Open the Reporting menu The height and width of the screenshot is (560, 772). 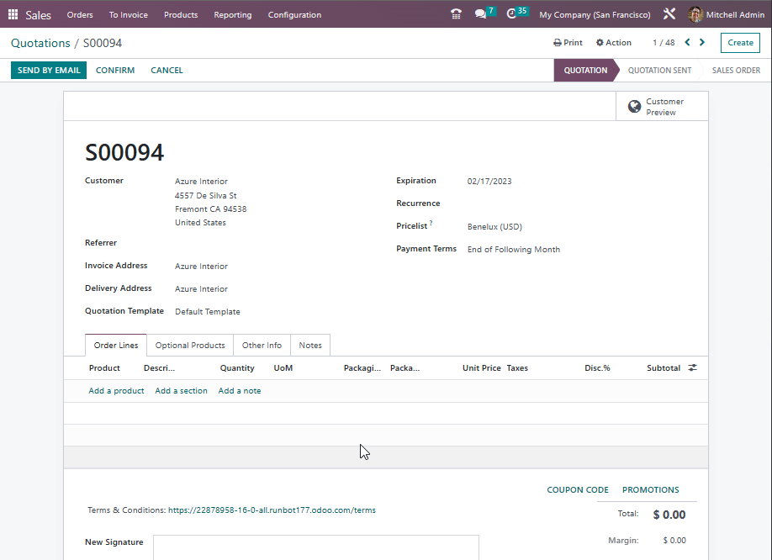[232, 15]
